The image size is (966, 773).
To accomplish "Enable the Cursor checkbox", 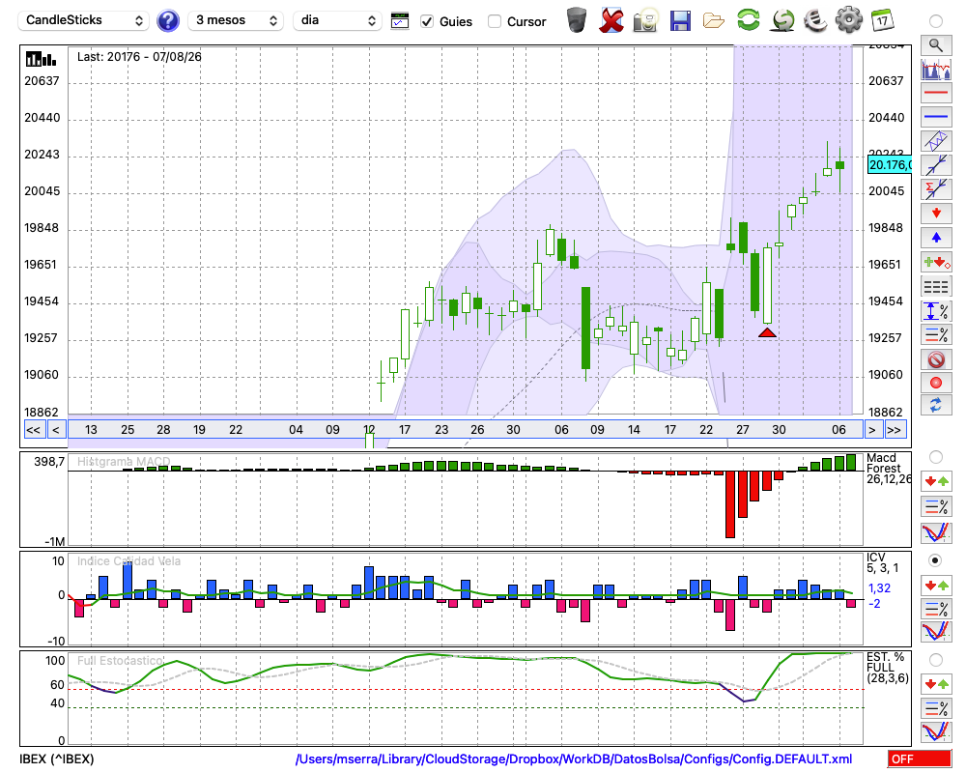I will (494, 21).
